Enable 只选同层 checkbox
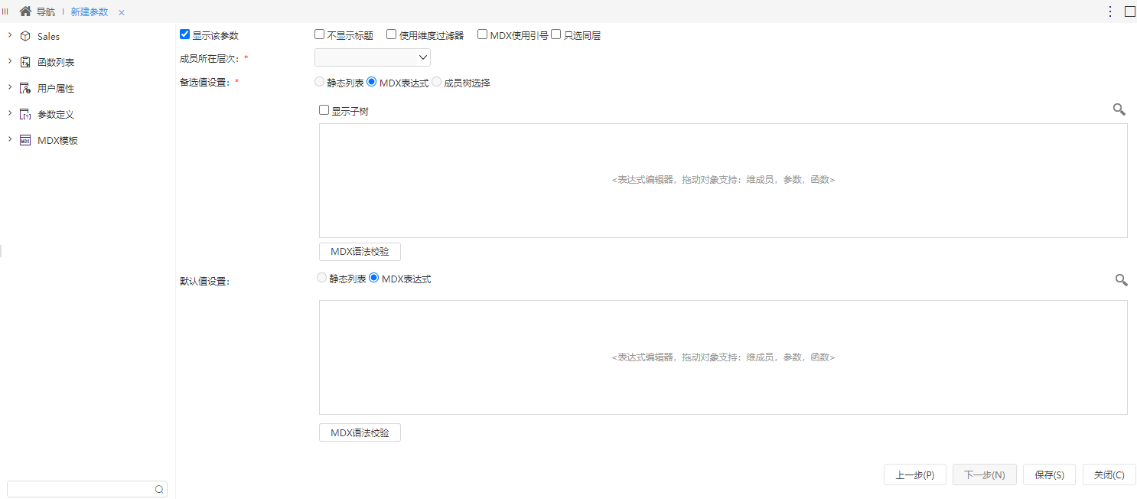Viewport: 1137px width, 499px height. tap(556, 34)
